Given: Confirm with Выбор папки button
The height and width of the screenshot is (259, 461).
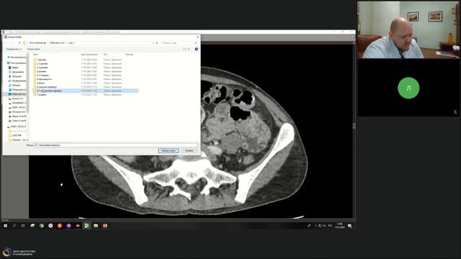Looking at the screenshot, I should coord(169,150).
